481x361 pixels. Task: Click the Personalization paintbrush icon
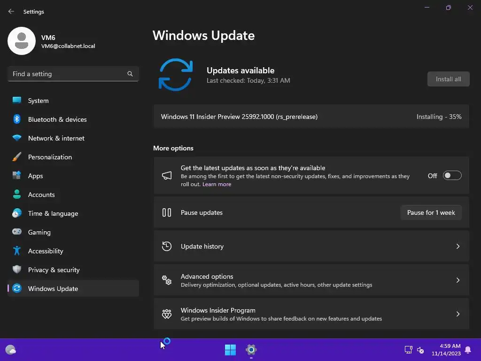pyautogui.click(x=17, y=157)
